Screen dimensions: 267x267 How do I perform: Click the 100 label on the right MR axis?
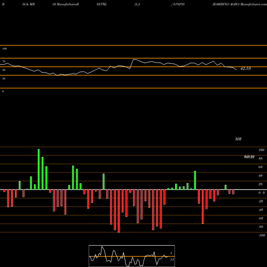[261, 150]
